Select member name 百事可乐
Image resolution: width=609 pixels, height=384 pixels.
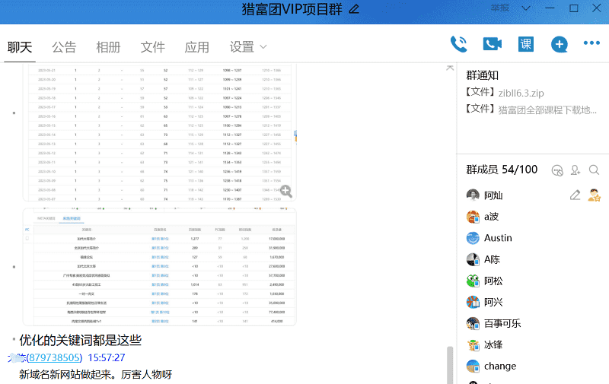(502, 323)
